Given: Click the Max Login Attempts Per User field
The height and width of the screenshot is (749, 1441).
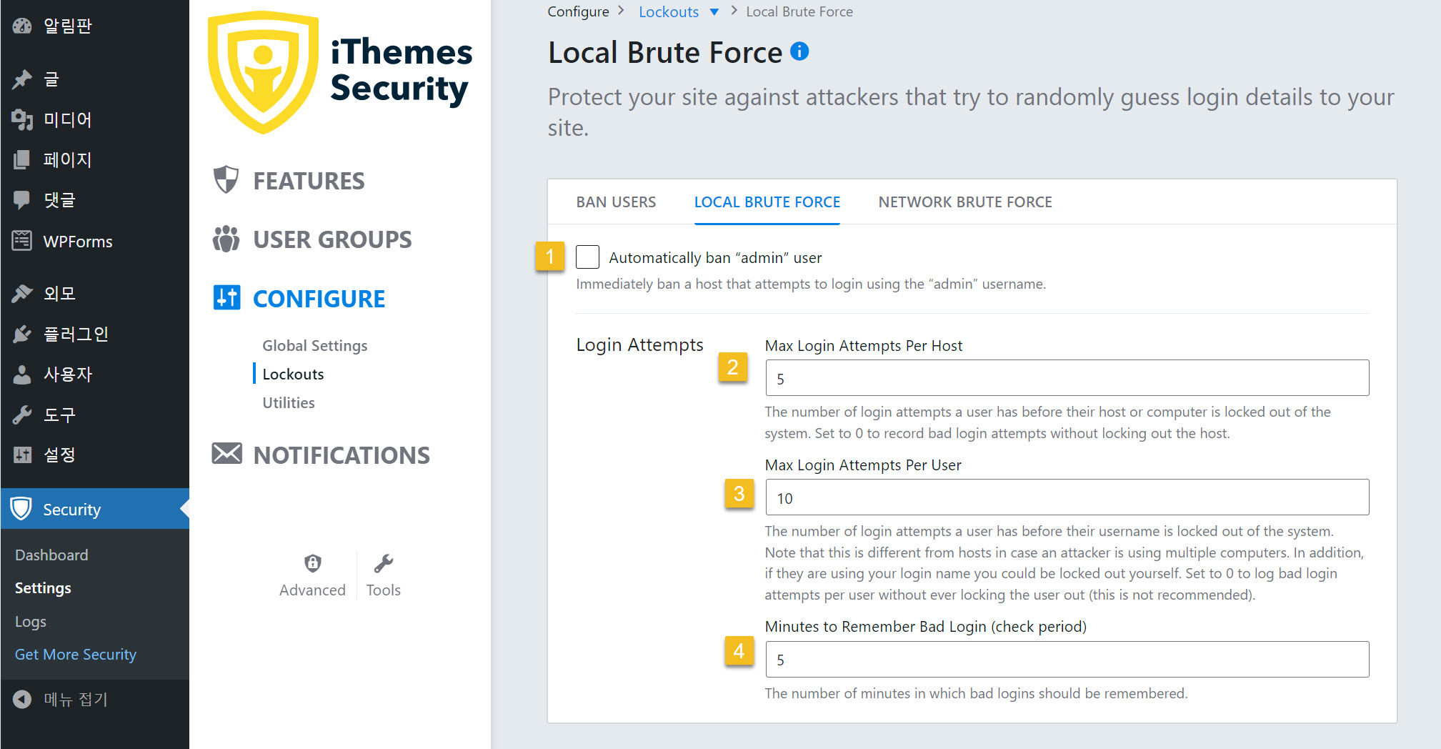Looking at the screenshot, I should (1067, 497).
